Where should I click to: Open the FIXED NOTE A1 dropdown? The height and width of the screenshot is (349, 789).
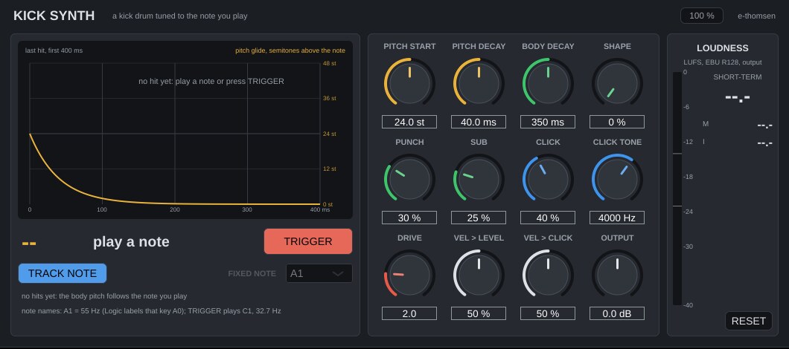(319, 274)
